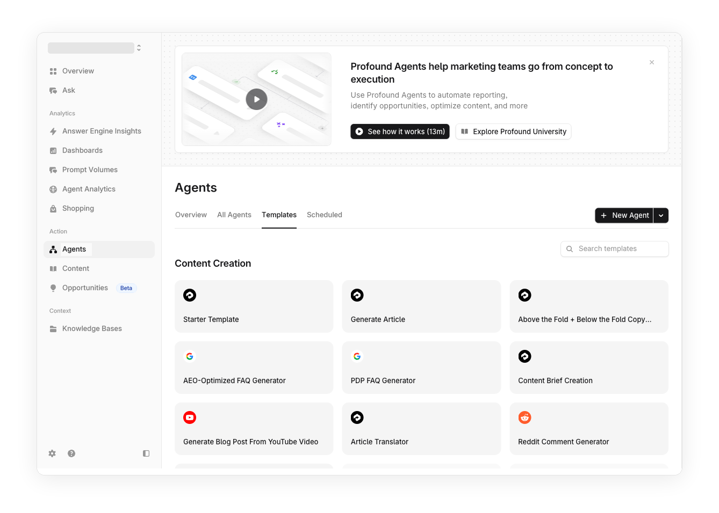
Task: Click the Answer Engine Insights lightning icon
Action: 53,131
